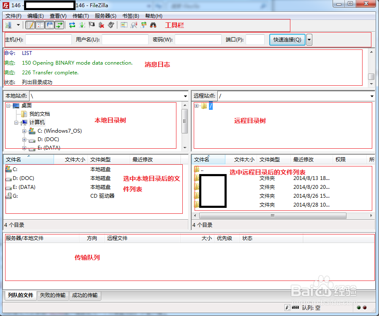The image size is (379, 316).
Task: Toggle processing of transfer queue
Action: [x=82, y=25]
